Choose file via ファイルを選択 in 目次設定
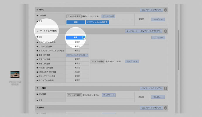Image resolution: width=202 pixels, height=117 pixels. [74, 16]
